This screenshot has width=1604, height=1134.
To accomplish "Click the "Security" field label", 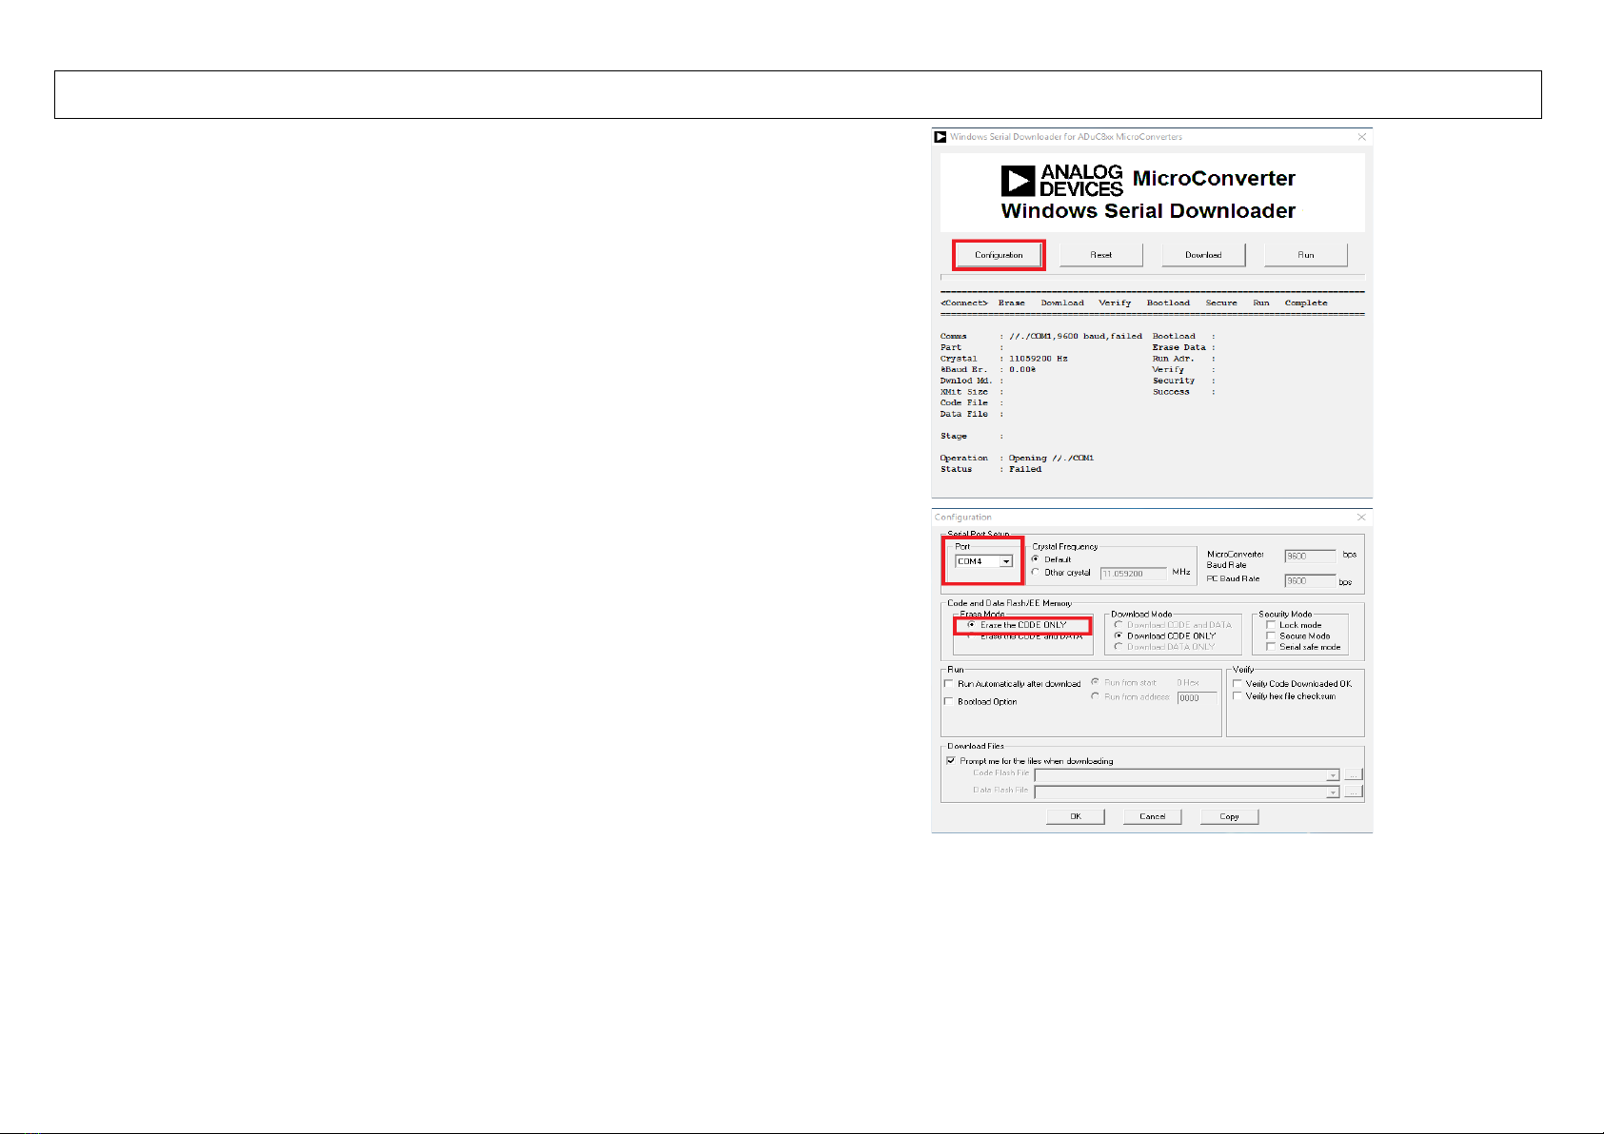I will tap(1174, 381).
